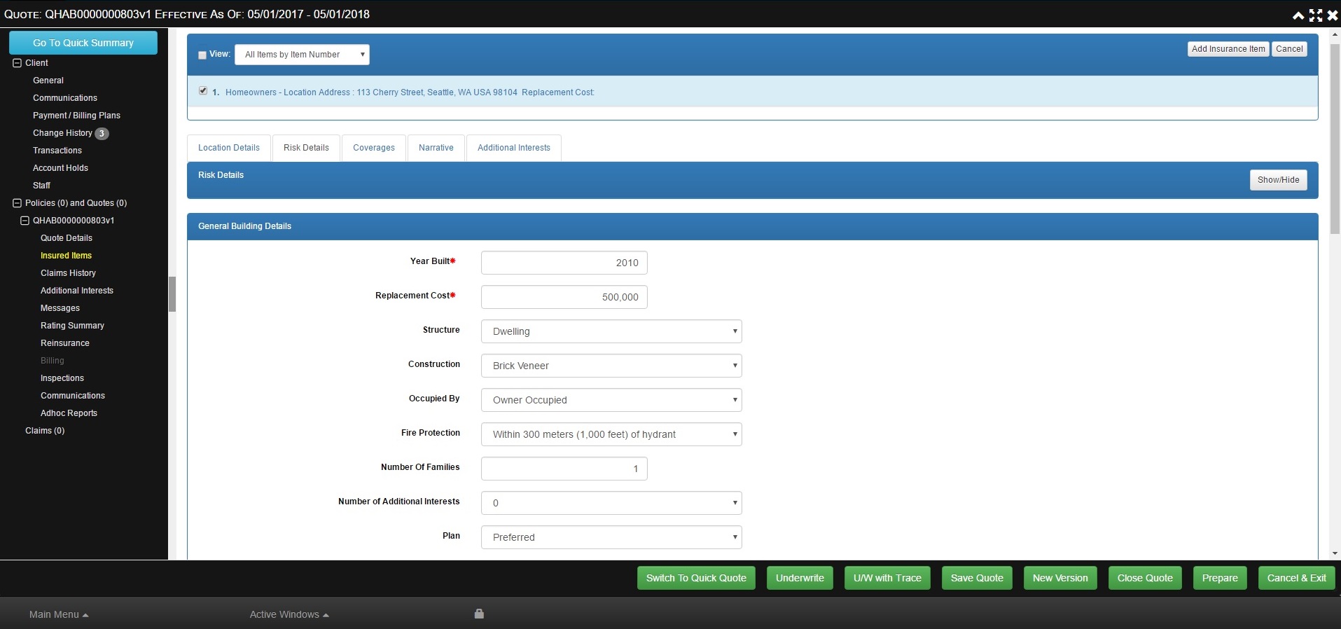Click the Cancel & Exit button
The width and height of the screenshot is (1341, 629).
tap(1297, 578)
